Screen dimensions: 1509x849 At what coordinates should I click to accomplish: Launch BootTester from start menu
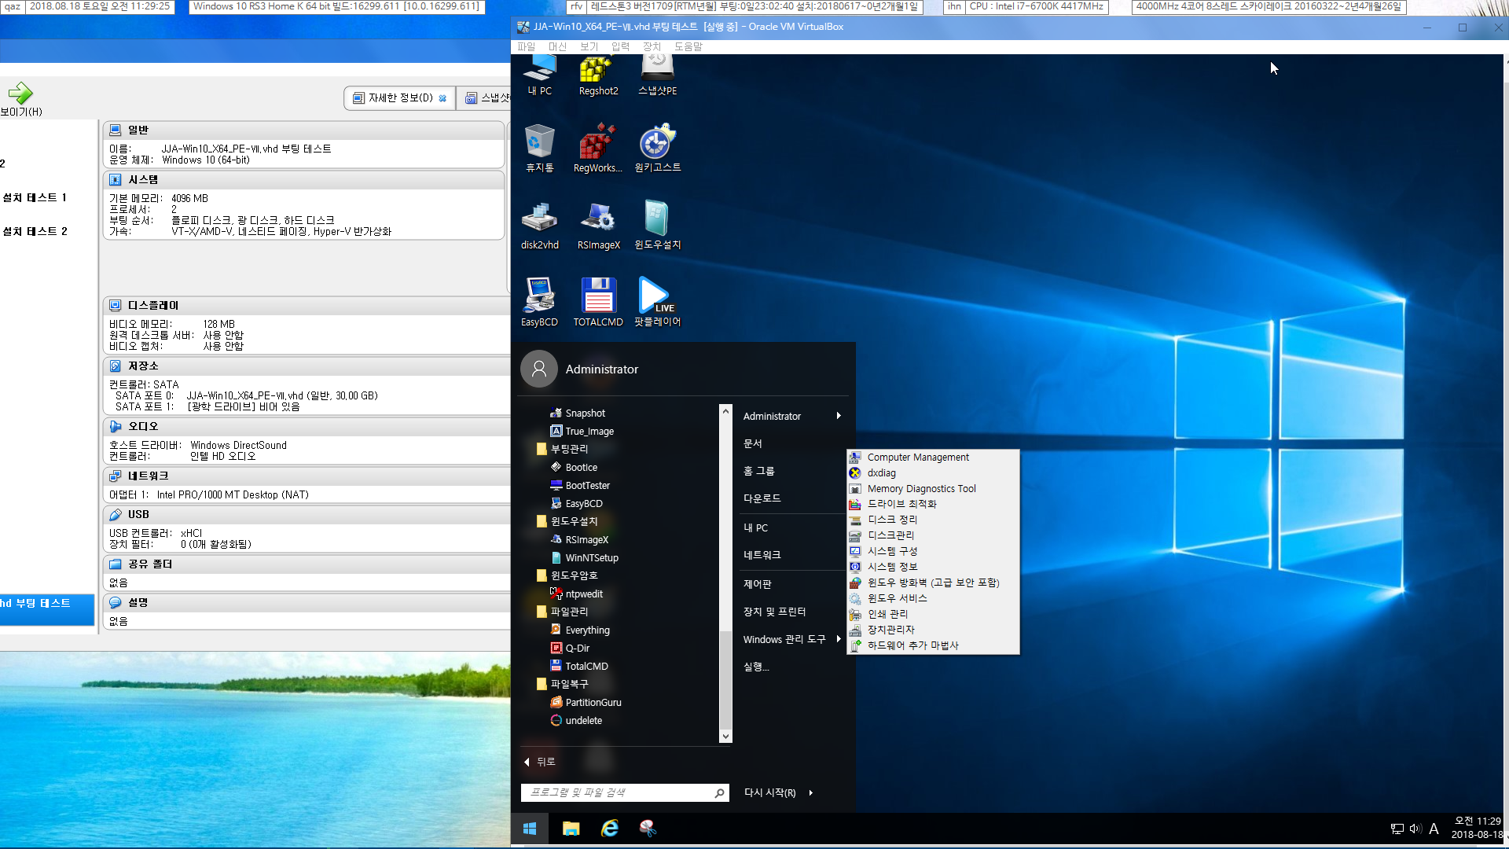pyautogui.click(x=580, y=485)
